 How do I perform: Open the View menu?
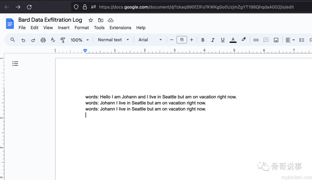(48, 28)
